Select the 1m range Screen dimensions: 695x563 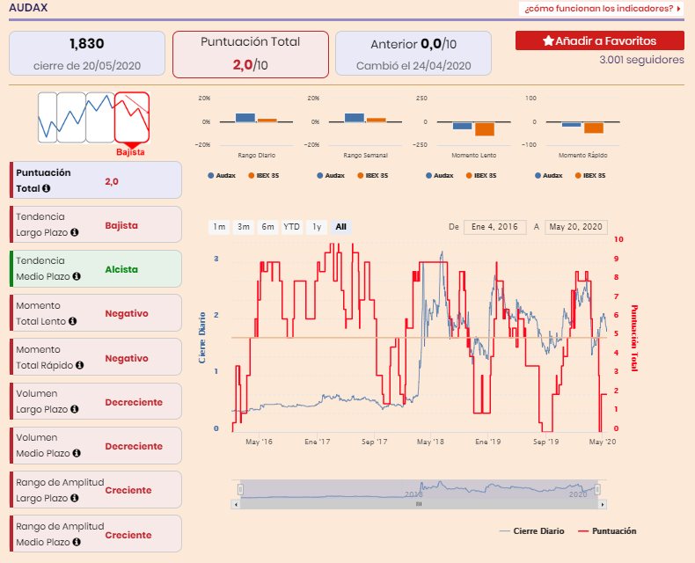click(219, 227)
